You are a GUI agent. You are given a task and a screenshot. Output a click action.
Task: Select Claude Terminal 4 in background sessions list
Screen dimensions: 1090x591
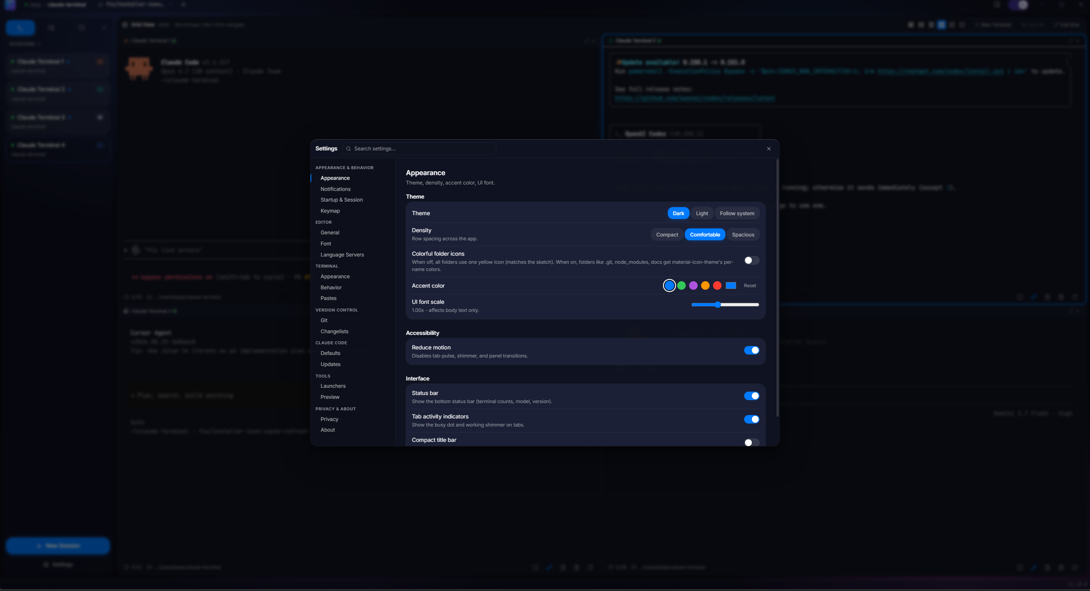(58, 149)
